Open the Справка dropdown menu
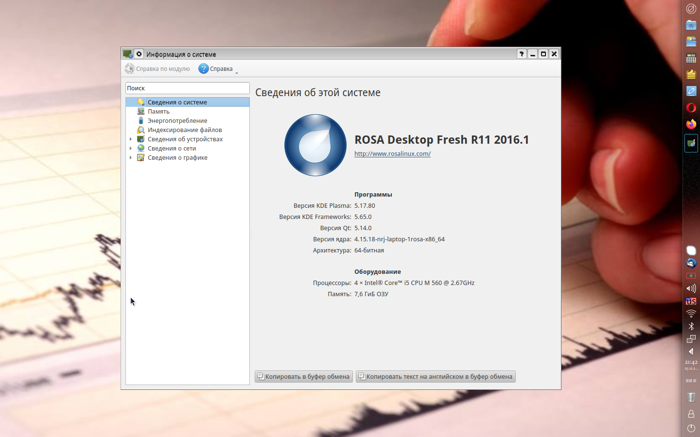The width and height of the screenshot is (700, 437). 218,69
